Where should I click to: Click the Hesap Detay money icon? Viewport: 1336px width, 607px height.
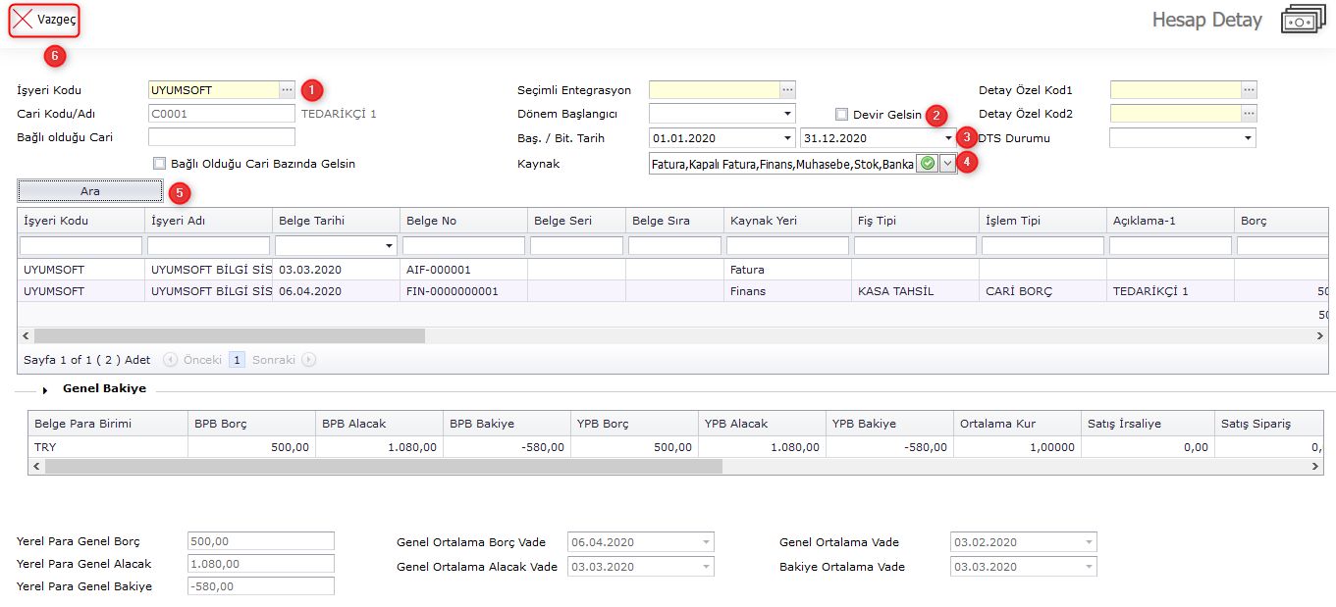click(1303, 20)
